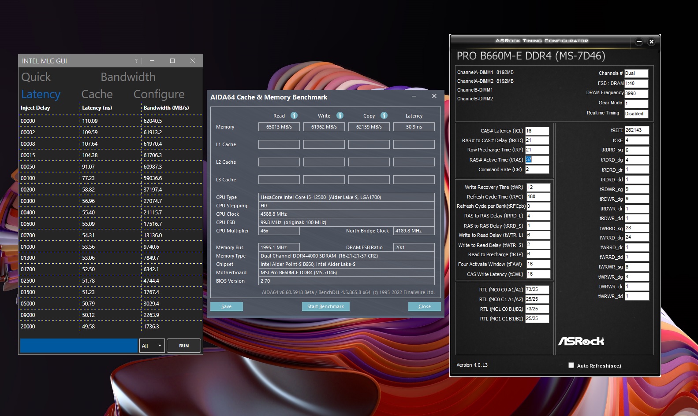Switch to the Bandwidth tab

click(x=128, y=77)
